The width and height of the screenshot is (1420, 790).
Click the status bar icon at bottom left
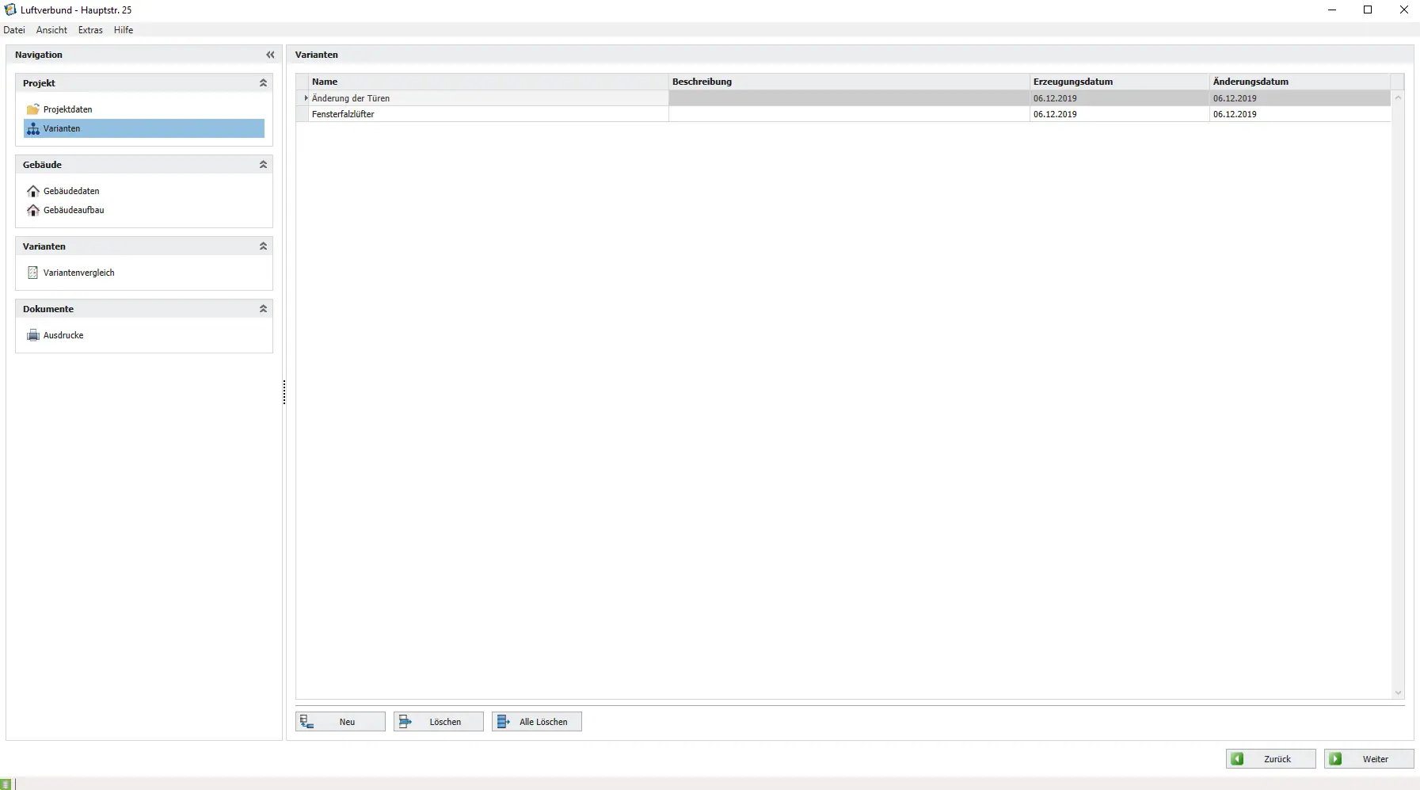6,784
